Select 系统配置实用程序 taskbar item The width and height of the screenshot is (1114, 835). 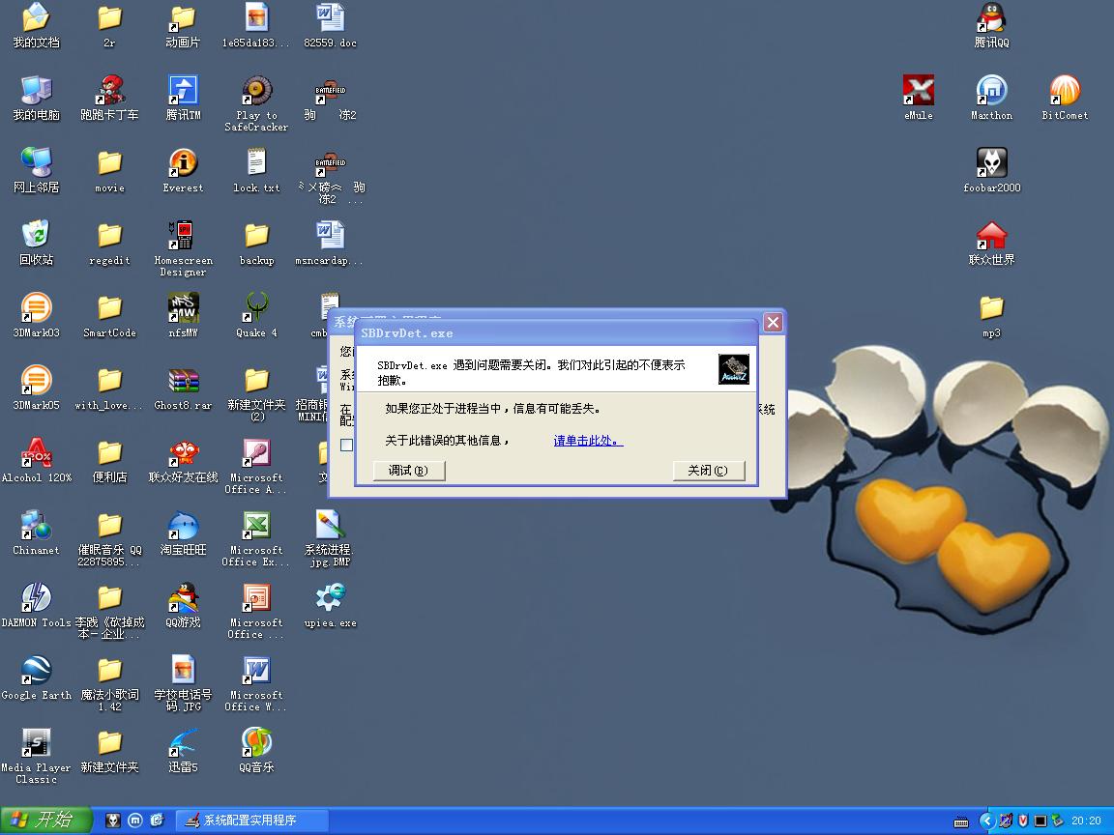coord(251,821)
